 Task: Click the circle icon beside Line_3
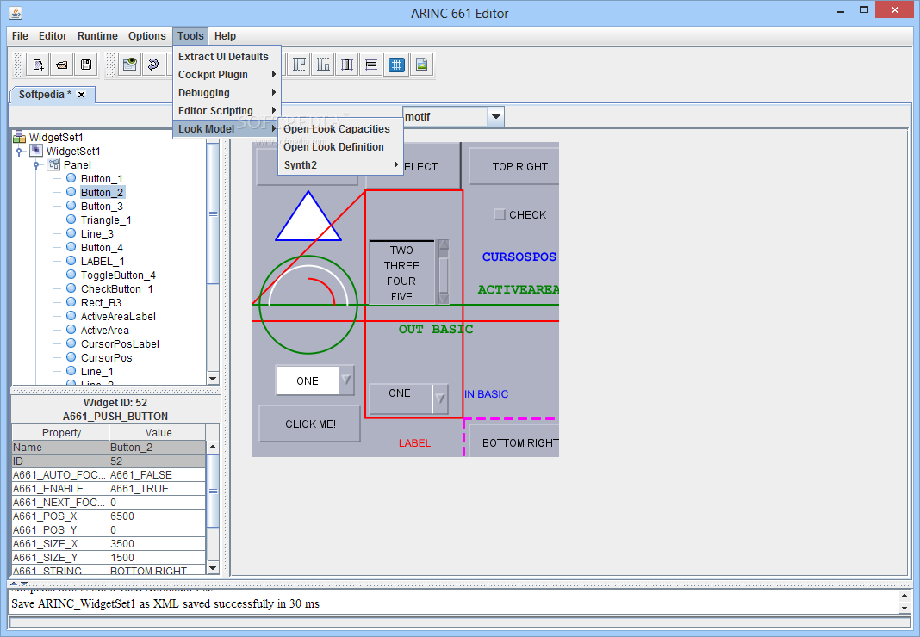[x=71, y=233]
